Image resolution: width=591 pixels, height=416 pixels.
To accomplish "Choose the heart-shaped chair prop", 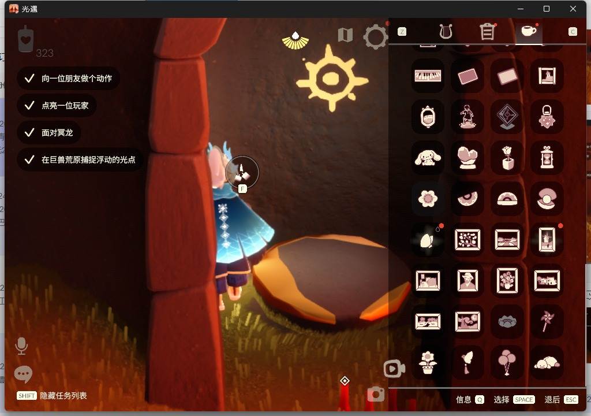I will point(467,157).
